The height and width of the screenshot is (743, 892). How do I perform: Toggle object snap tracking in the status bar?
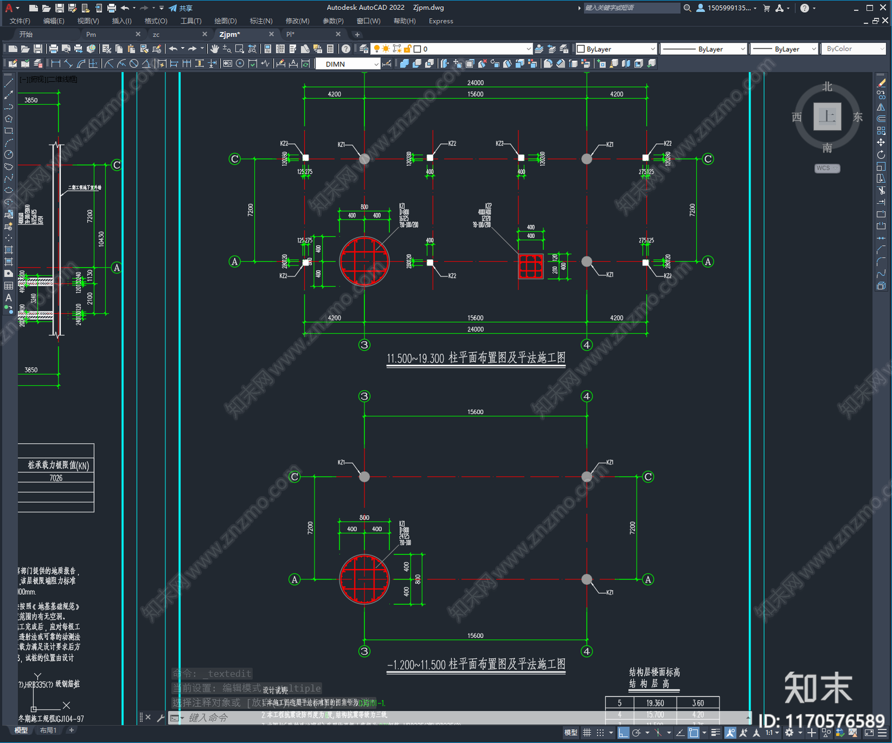coord(680,732)
